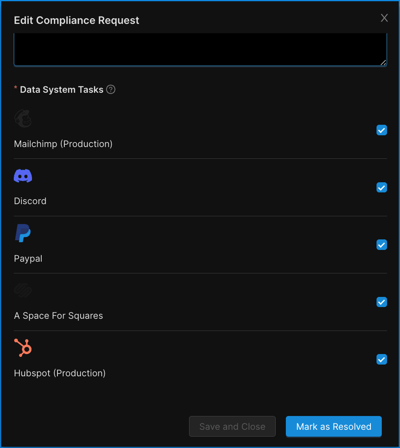The width and height of the screenshot is (400, 448).
Task: Click the Data System Tasks heading
Action: click(x=62, y=90)
